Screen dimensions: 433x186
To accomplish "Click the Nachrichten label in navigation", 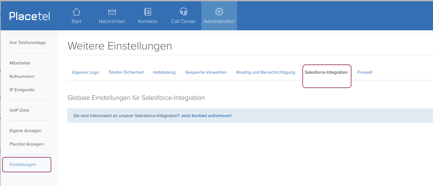I will click(x=112, y=21).
